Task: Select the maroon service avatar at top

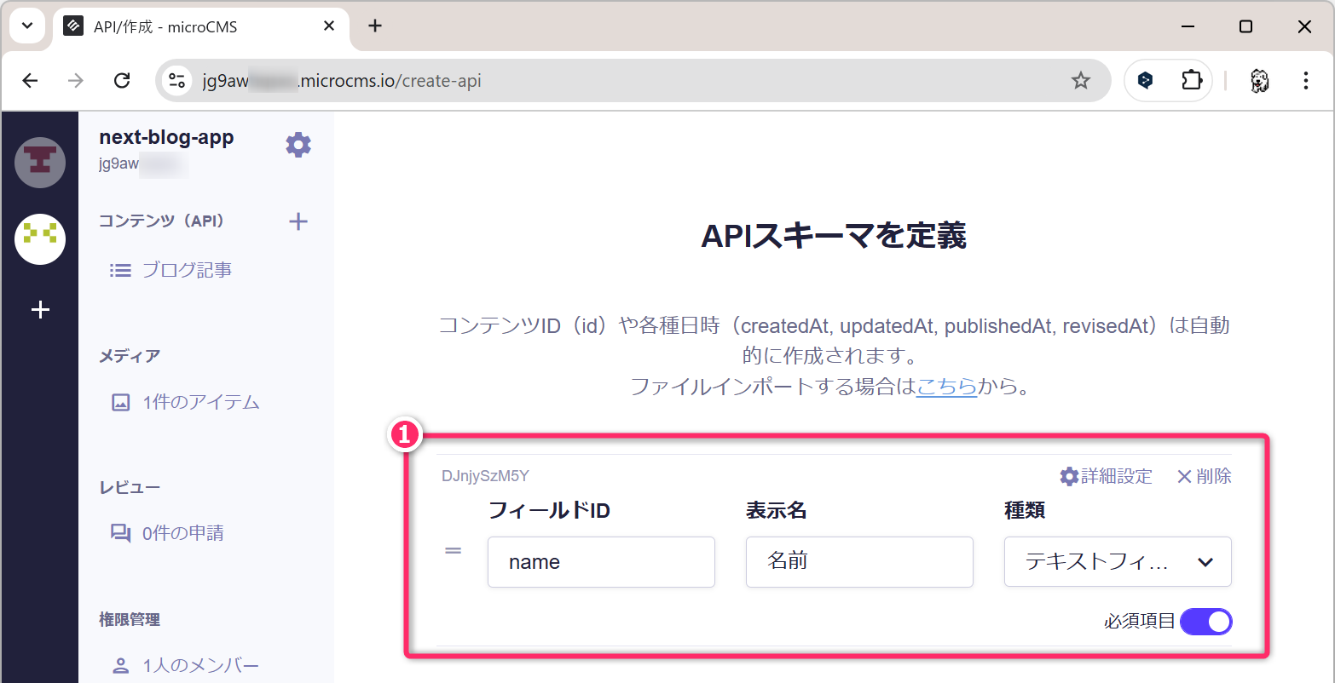Action: (x=40, y=162)
